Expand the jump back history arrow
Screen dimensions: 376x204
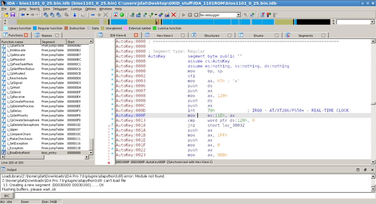28,15
